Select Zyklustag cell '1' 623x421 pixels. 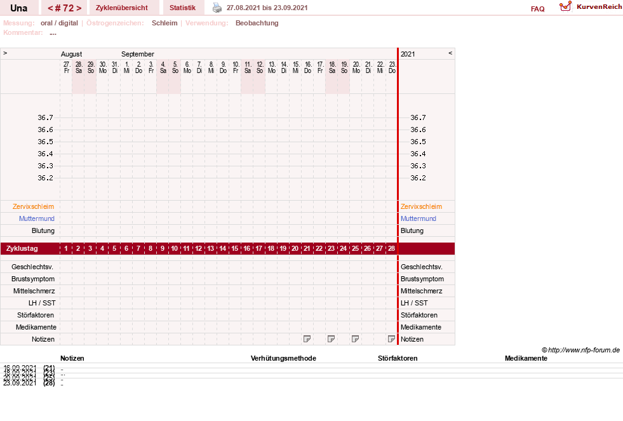[66, 249]
